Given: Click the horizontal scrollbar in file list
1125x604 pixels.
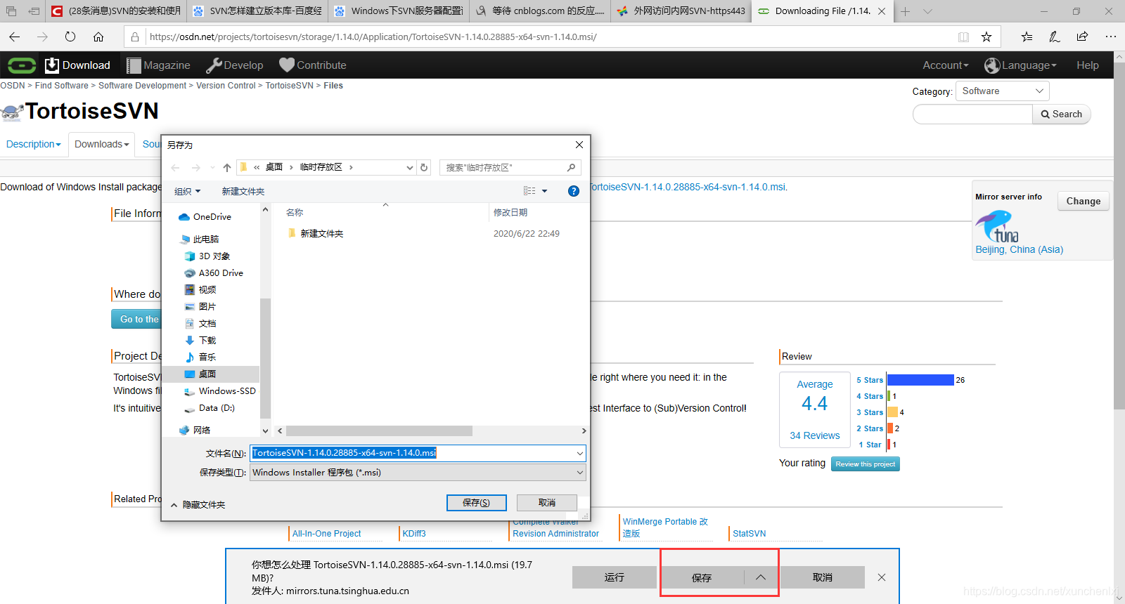Looking at the screenshot, I should tap(380, 431).
